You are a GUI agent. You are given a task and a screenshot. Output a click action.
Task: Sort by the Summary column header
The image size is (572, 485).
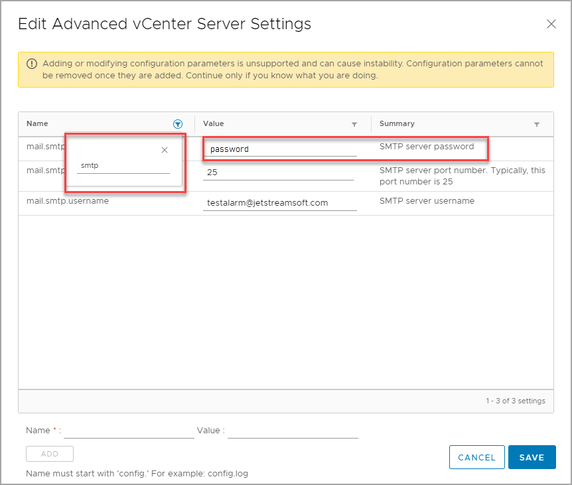point(396,123)
